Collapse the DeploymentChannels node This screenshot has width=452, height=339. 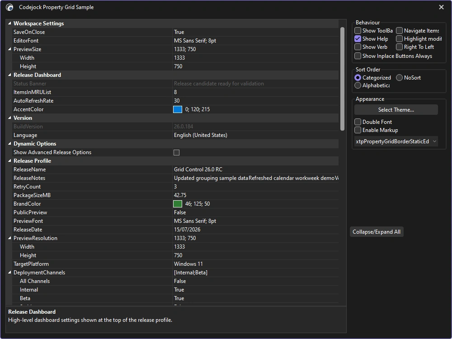tap(9, 273)
